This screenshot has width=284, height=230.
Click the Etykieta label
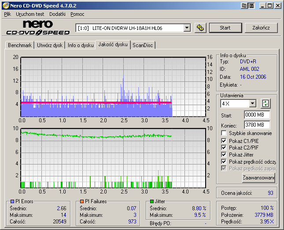pyautogui.click(x=229, y=85)
